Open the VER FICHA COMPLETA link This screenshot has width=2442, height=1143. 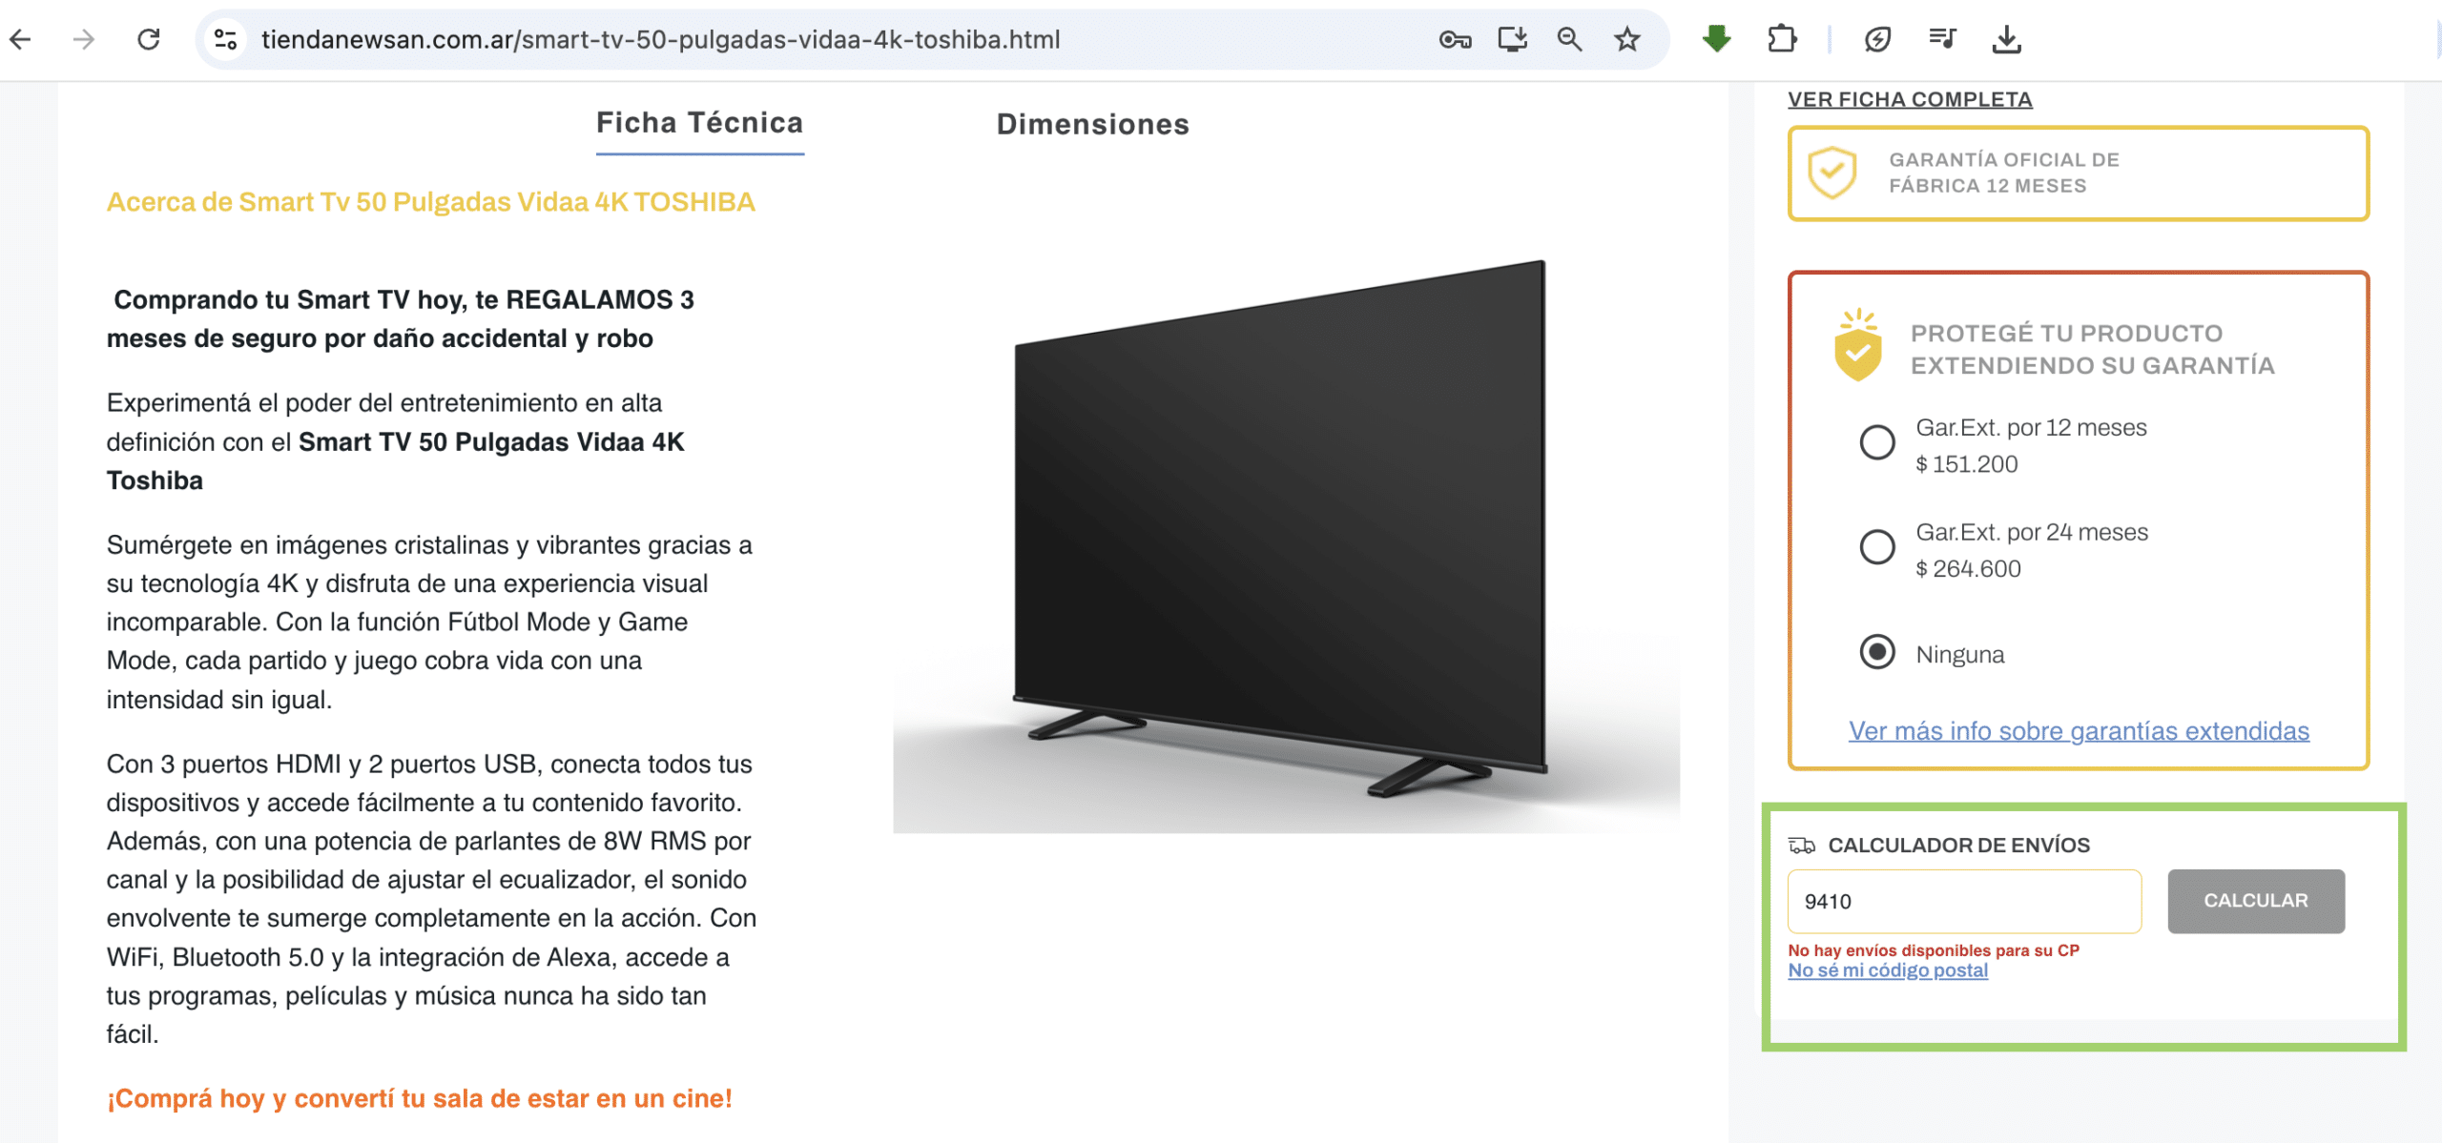tap(1910, 99)
